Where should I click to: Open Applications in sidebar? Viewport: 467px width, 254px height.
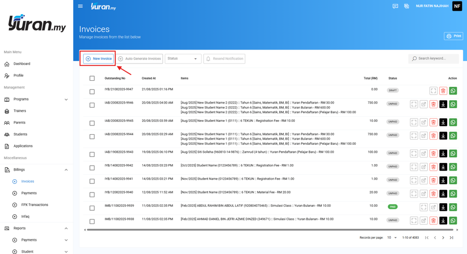click(23, 146)
